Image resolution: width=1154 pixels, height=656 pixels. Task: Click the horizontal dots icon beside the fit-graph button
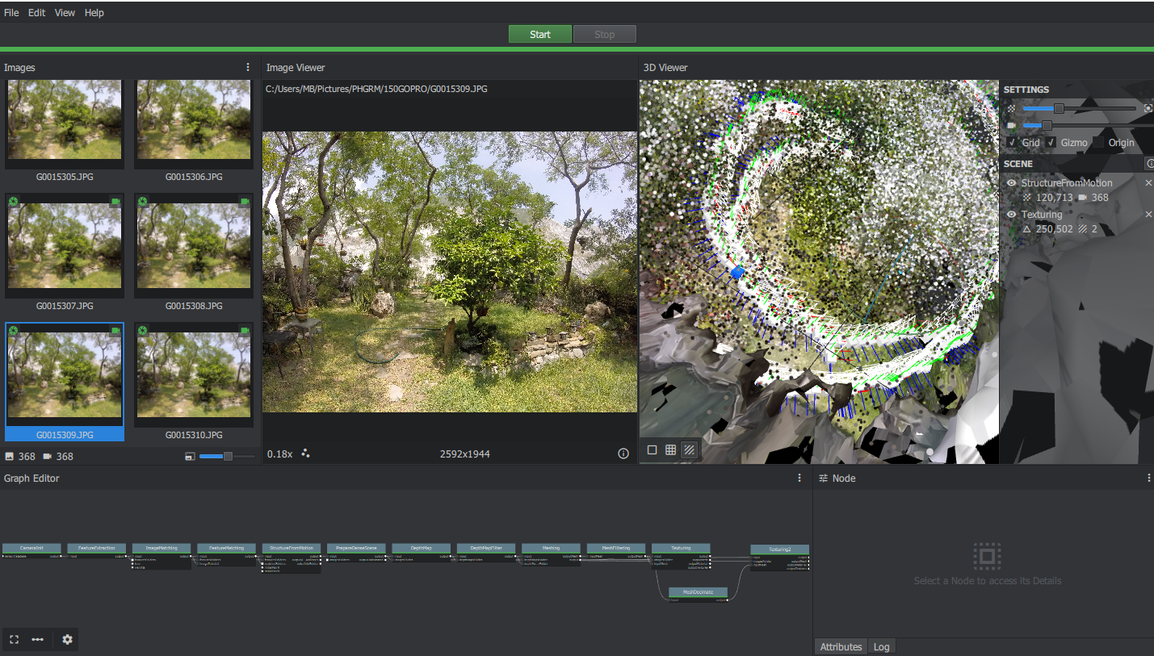pos(38,639)
